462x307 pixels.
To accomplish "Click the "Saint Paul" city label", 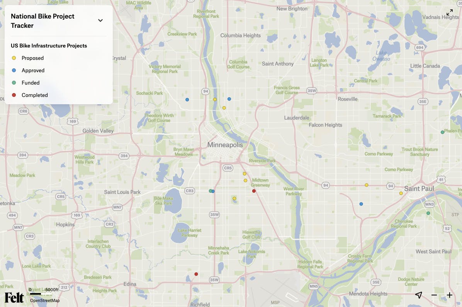I will point(419,188).
